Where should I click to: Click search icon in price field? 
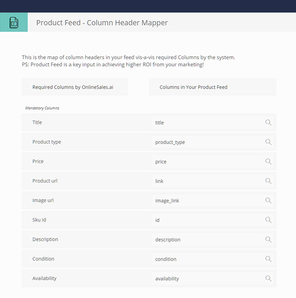point(268,161)
